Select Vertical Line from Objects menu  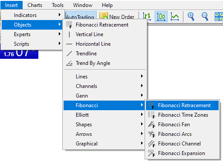(x=105, y=34)
